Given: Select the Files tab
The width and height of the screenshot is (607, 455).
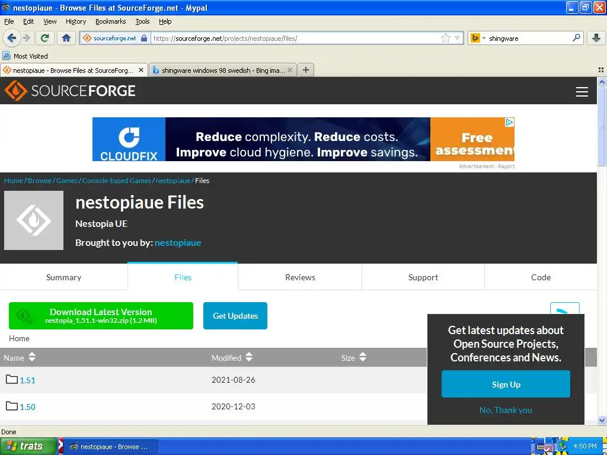Looking at the screenshot, I should [183, 277].
